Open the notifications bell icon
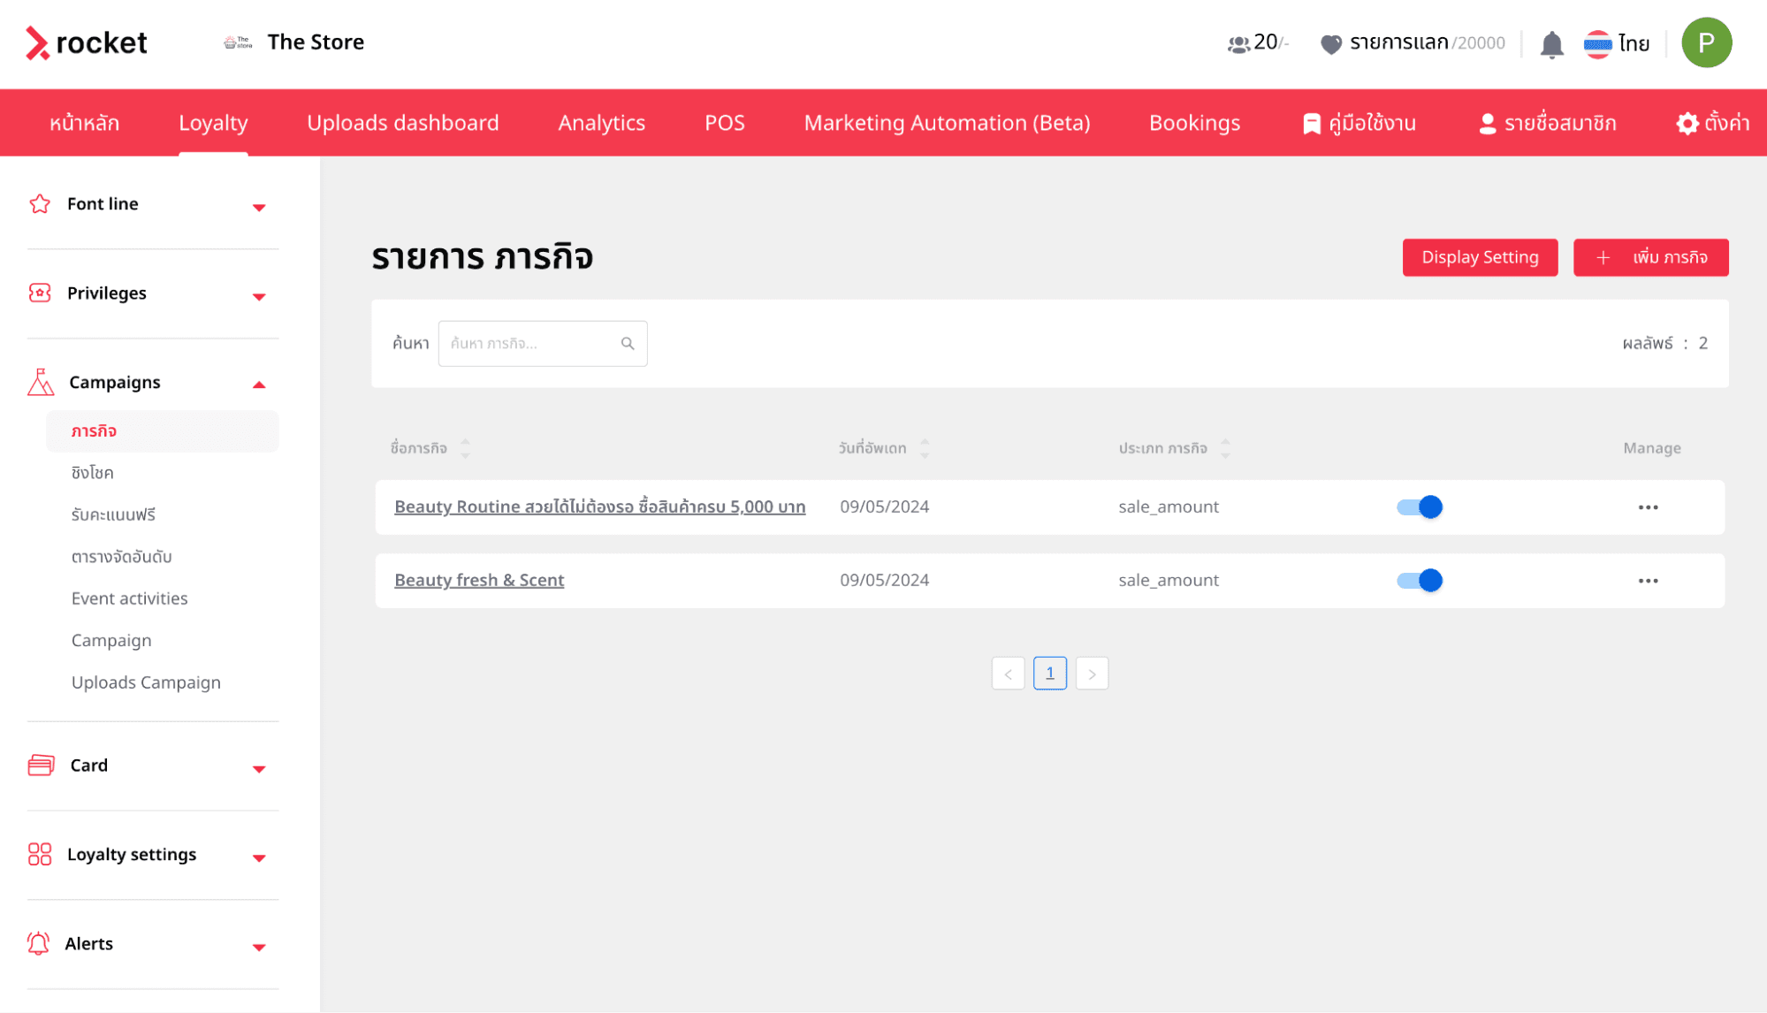The height and width of the screenshot is (1013, 1767). pos(1551,43)
